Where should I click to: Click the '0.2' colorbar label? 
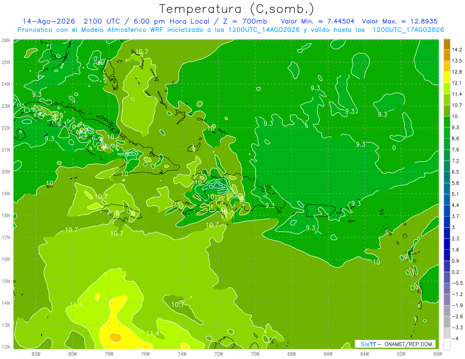(x=455, y=272)
